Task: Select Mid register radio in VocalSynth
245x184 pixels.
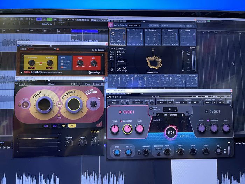Action: coord(110,57)
